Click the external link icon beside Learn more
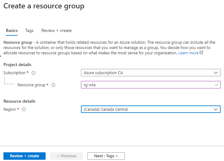 pos(201,53)
